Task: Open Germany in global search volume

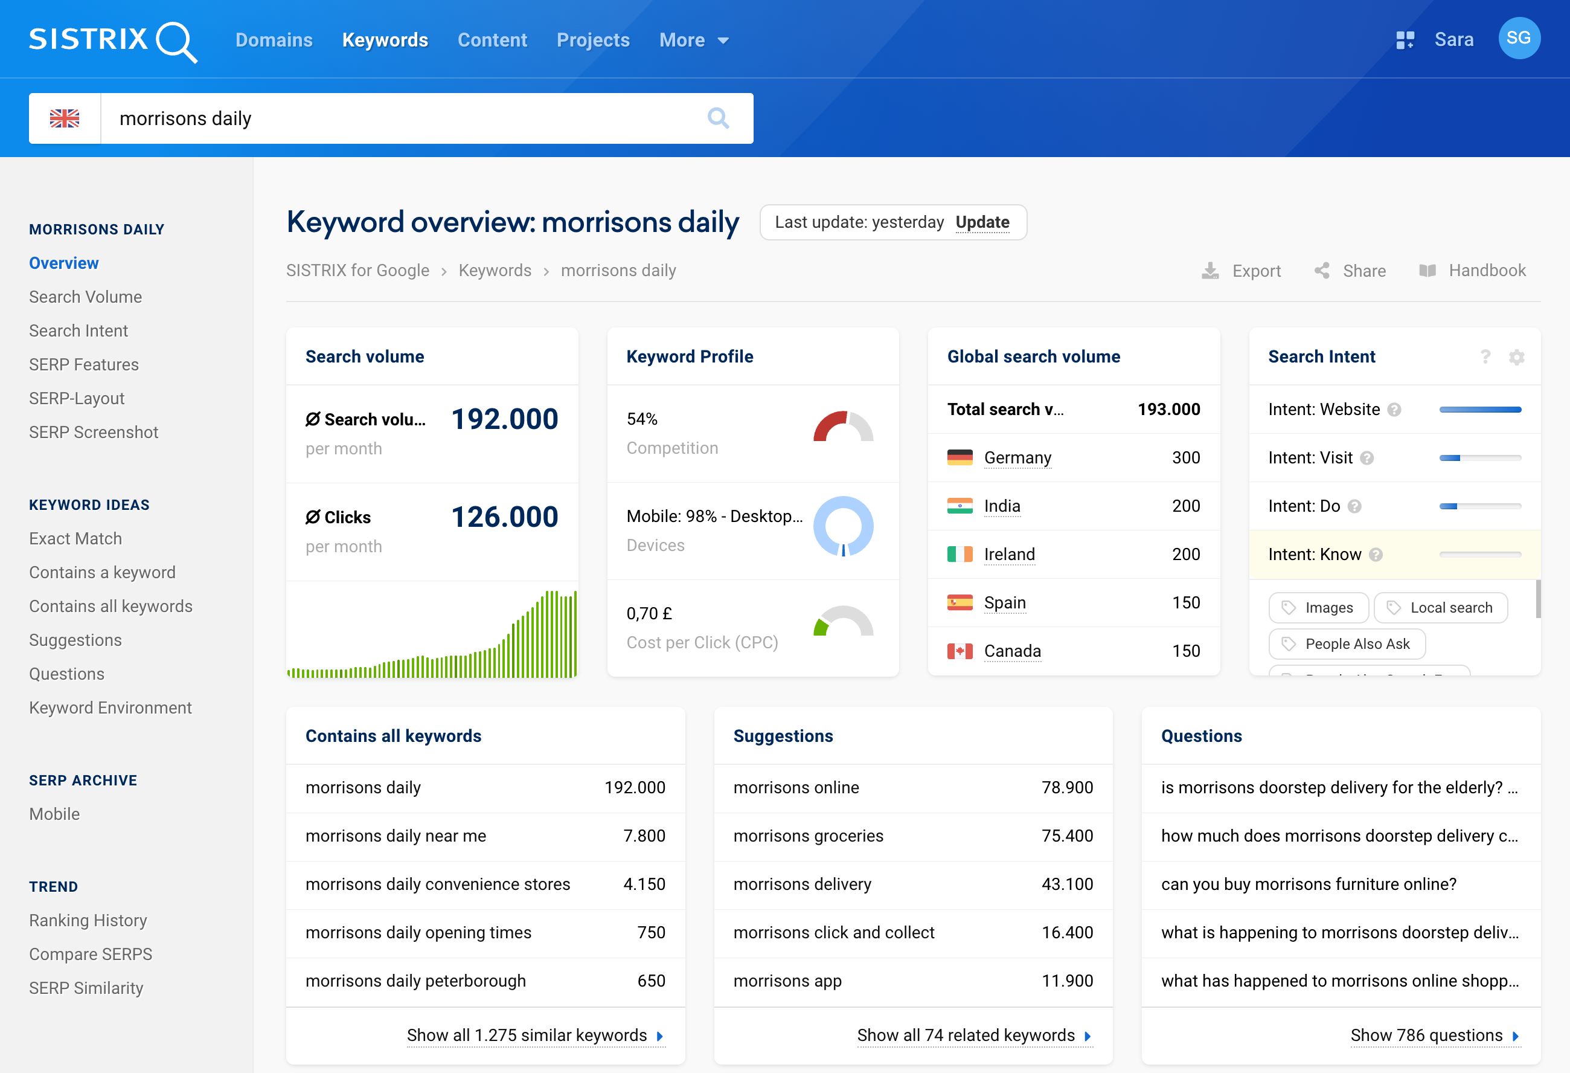Action: pyautogui.click(x=1017, y=458)
